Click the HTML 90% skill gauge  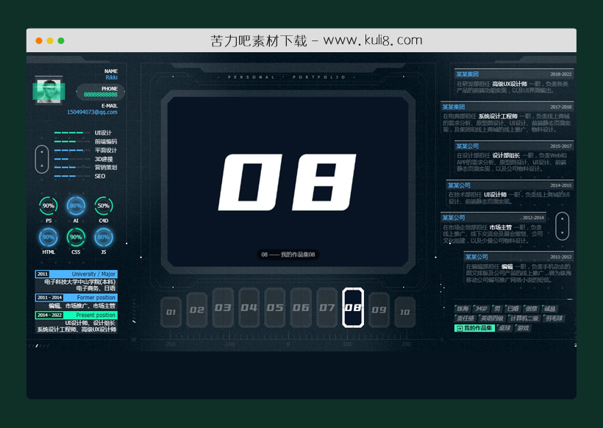tap(49, 238)
